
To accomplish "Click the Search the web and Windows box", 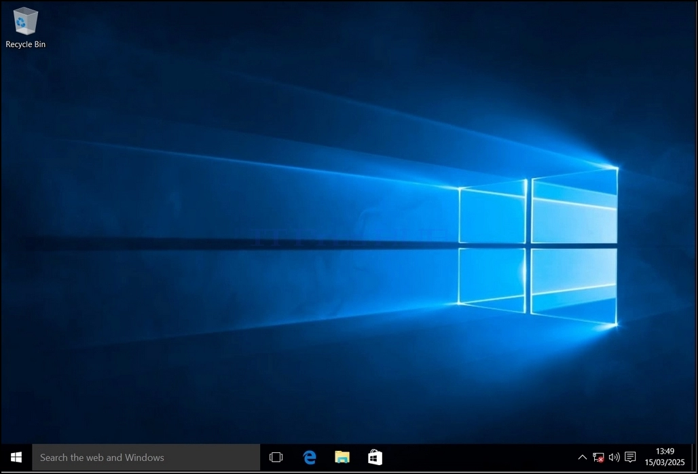I will pyautogui.click(x=146, y=457).
